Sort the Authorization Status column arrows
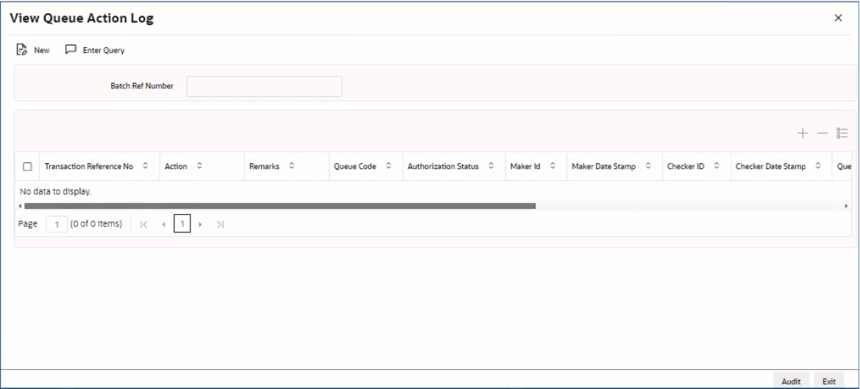 (x=491, y=166)
